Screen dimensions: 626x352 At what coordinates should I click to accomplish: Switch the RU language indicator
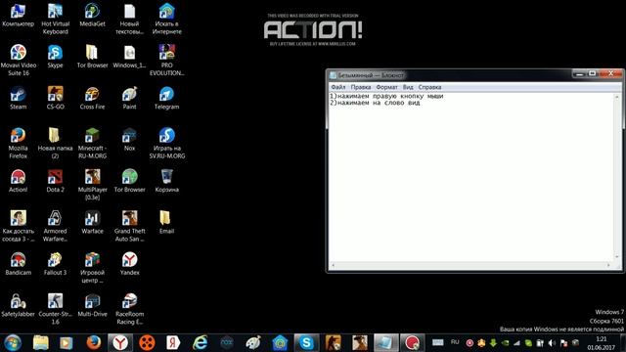click(455, 342)
